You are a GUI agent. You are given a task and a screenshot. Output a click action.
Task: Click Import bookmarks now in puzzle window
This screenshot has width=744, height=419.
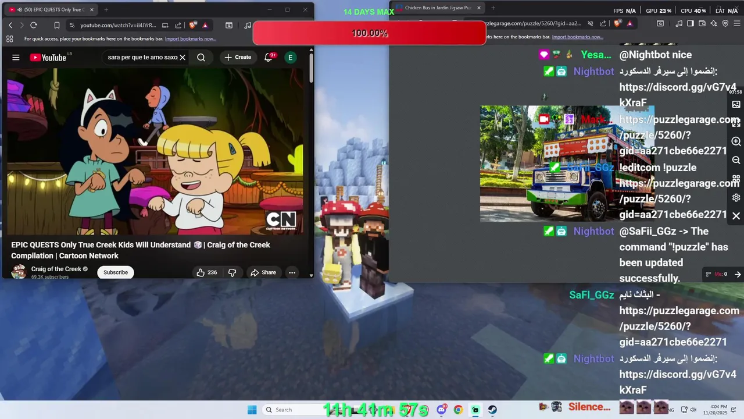[578, 37]
